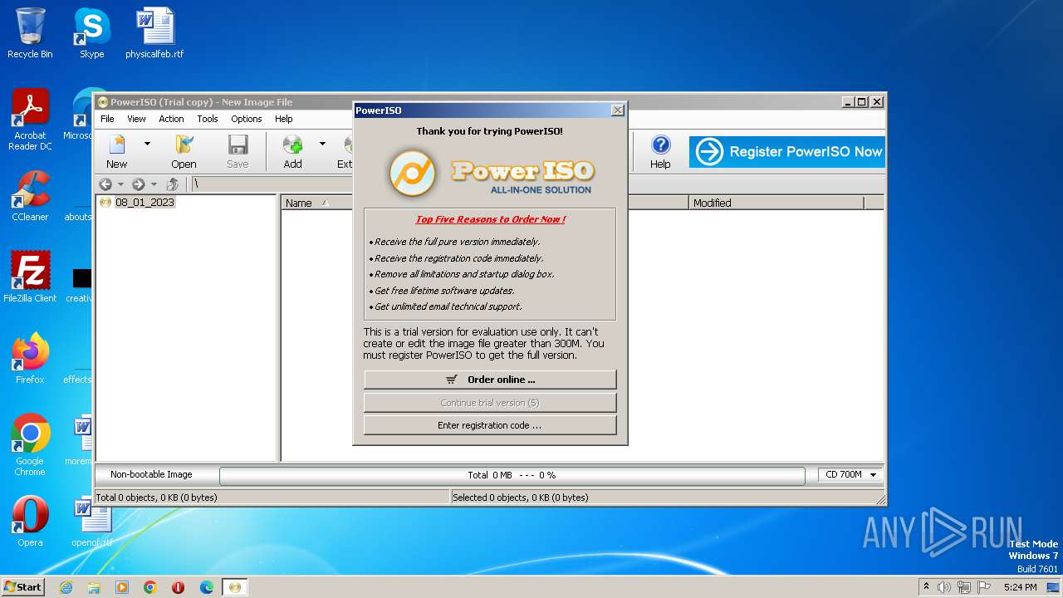
Task: Open Internet Explorer from taskbar
Action: pos(66,587)
